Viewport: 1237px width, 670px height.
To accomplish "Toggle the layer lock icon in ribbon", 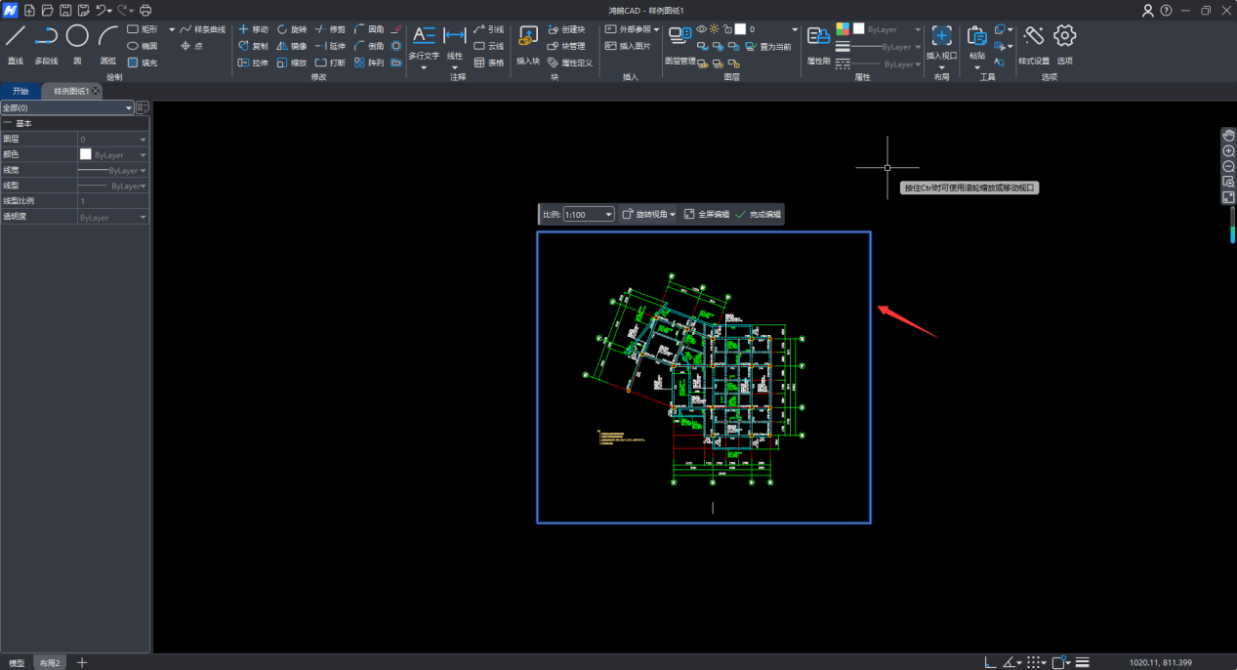I will (x=727, y=29).
